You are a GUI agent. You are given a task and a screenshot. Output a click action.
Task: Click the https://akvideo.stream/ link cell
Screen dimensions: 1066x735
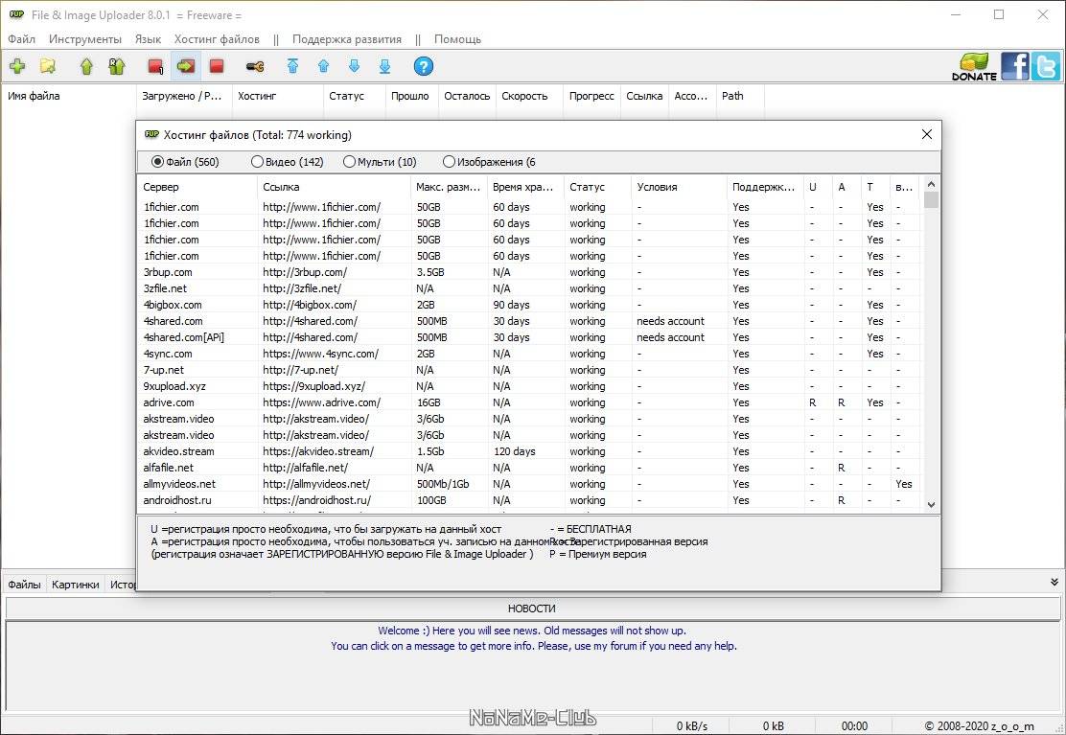[x=318, y=451]
